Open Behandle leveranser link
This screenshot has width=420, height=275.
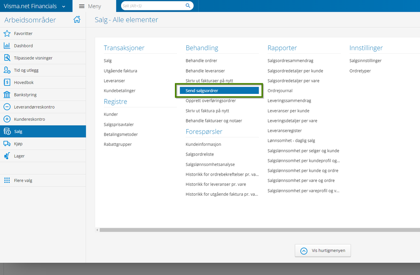tap(205, 71)
